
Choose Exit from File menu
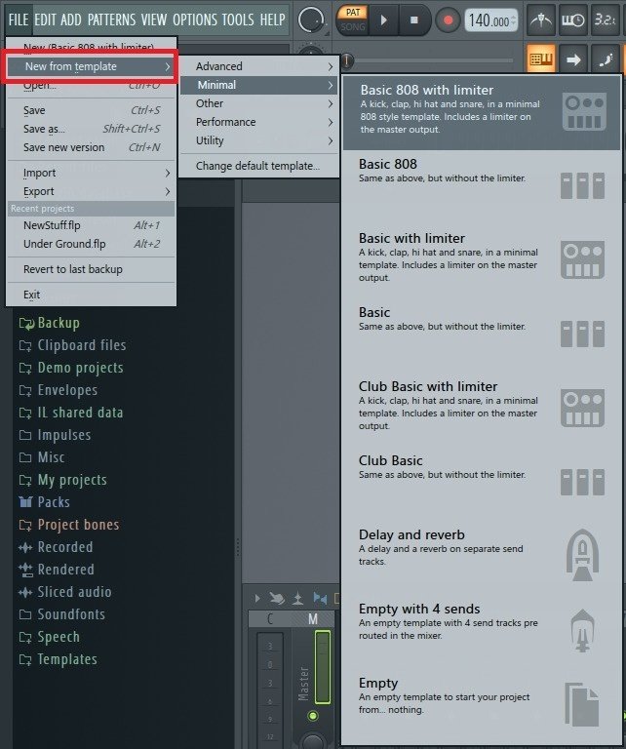pos(91,295)
